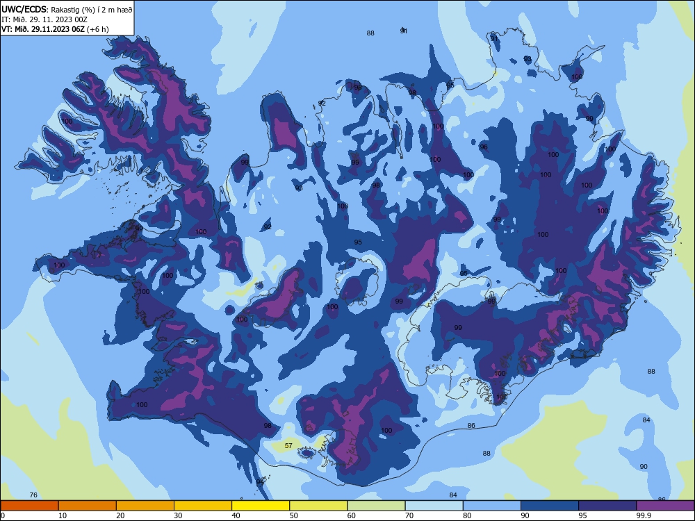
Task: Click the legend tick label 30
Action: [178, 515]
